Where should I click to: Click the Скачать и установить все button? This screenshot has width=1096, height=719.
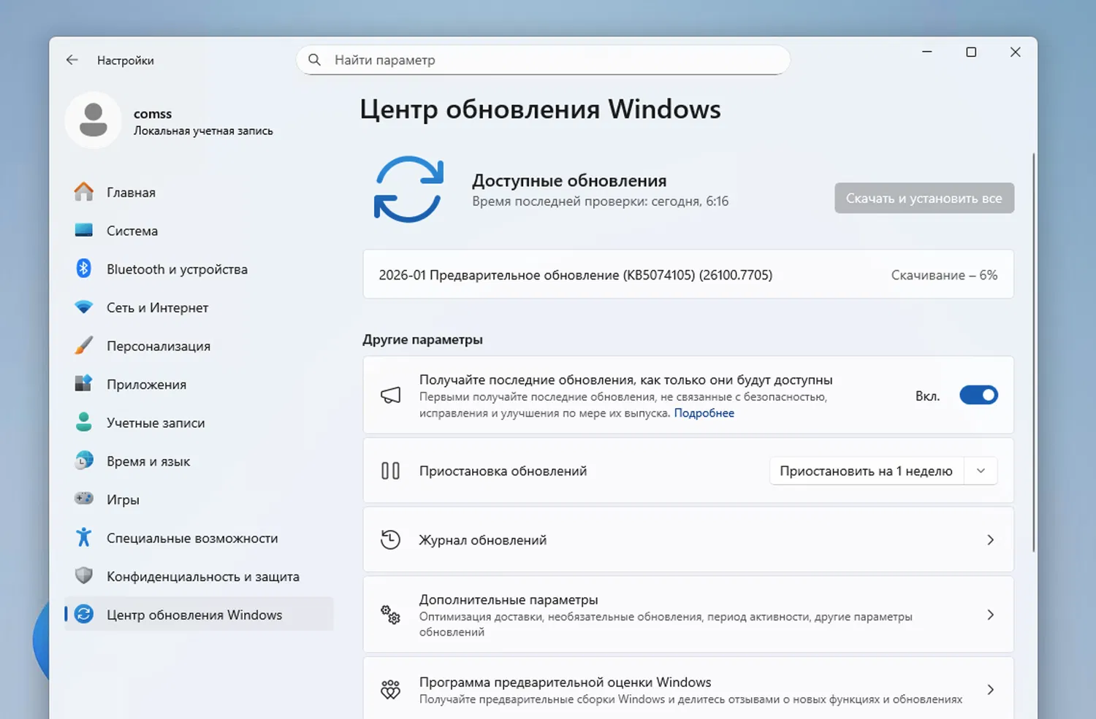(x=924, y=198)
